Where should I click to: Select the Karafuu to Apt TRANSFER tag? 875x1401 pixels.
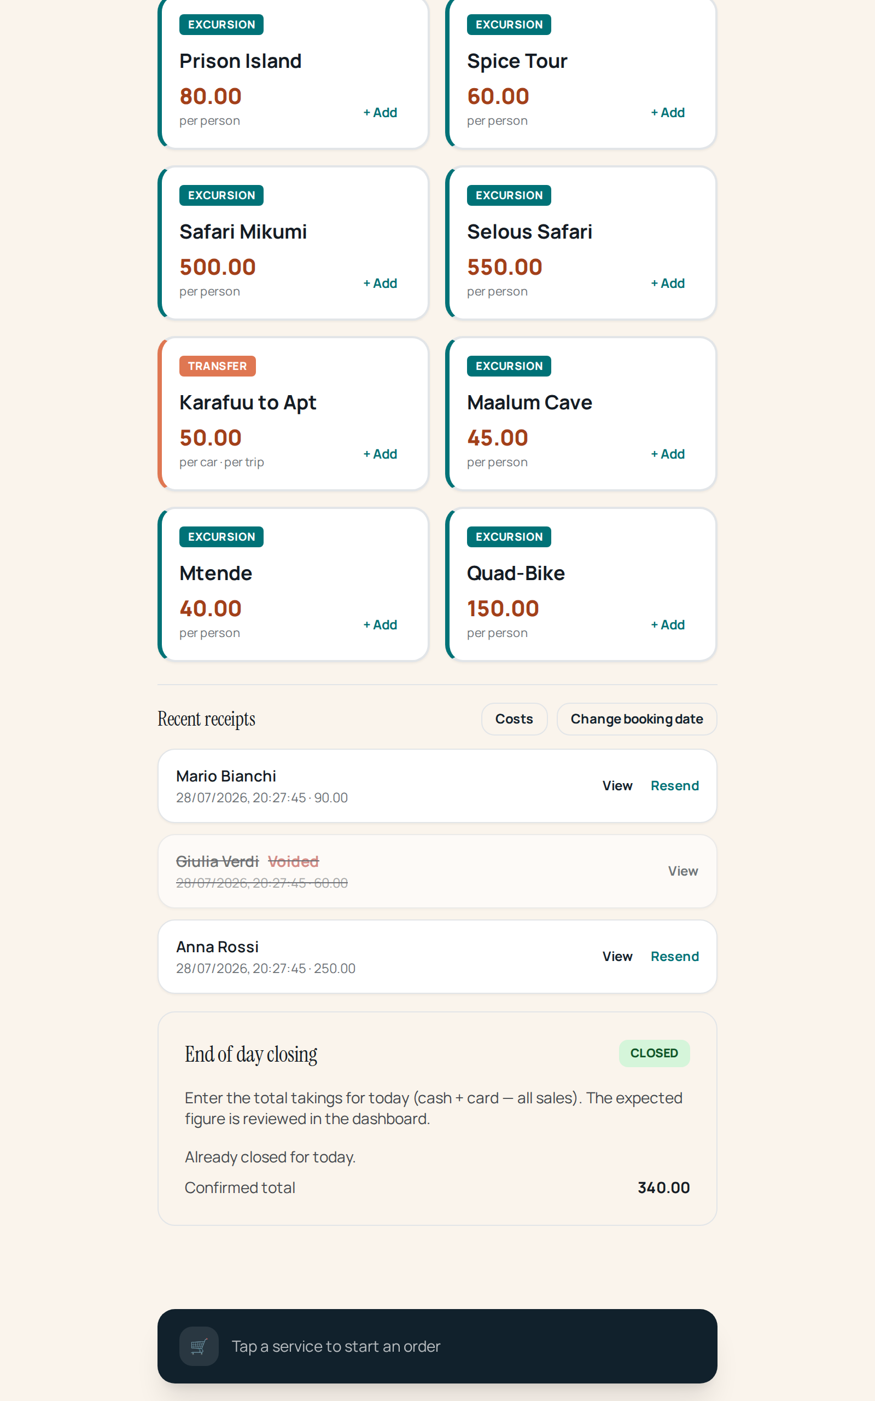point(218,366)
